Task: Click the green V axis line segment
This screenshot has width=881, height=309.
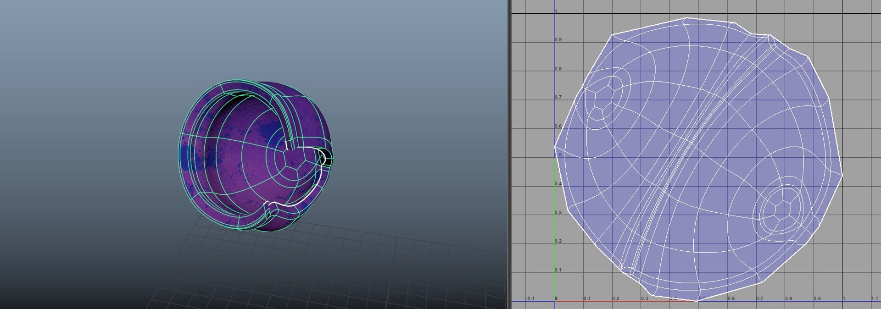Action: [x=555, y=229]
